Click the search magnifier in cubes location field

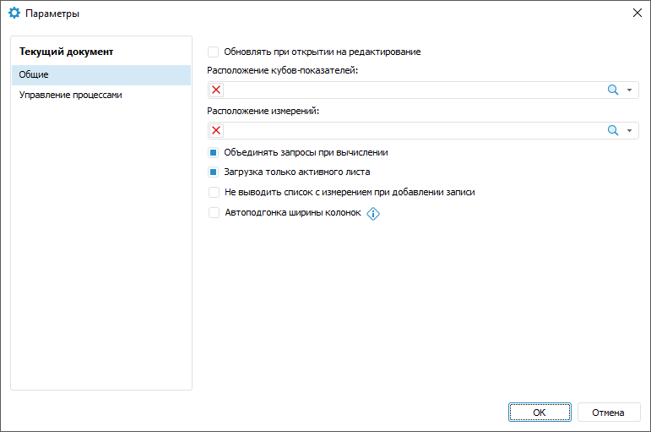[x=613, y=90]
